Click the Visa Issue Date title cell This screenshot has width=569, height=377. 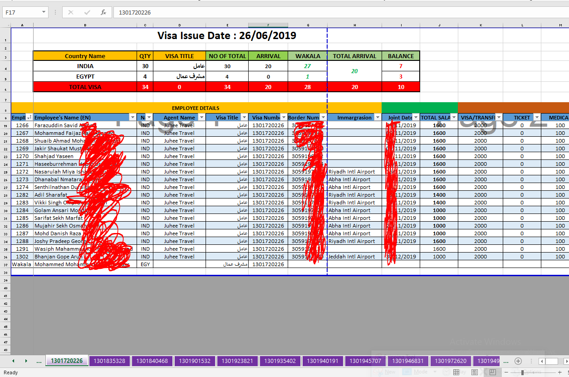tap(227, 35)
